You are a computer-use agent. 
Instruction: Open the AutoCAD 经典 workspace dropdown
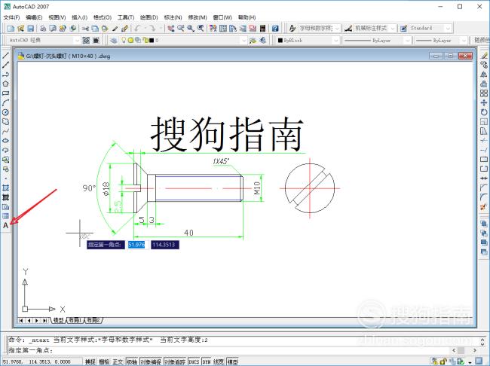coord(77,40)
